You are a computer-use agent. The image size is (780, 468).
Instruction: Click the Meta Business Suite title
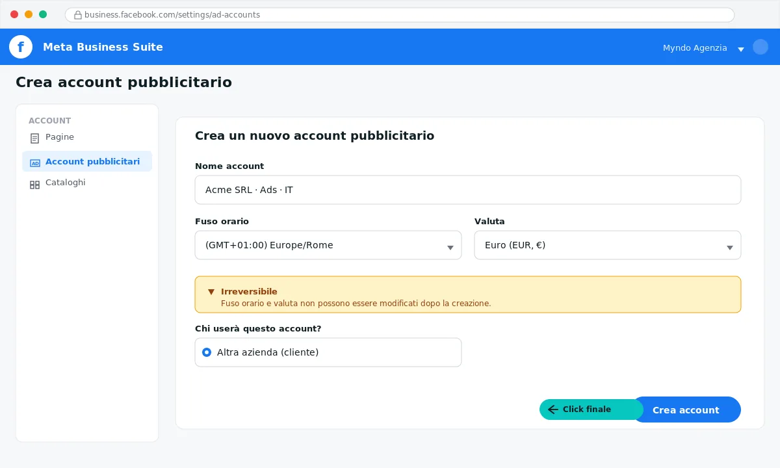(103, 47)
